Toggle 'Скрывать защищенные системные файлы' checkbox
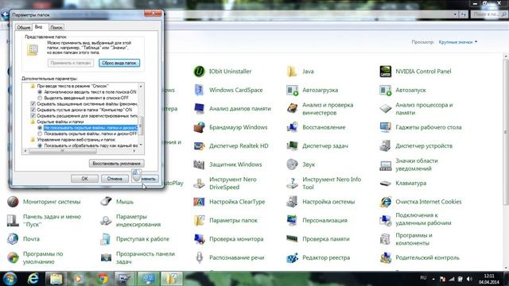The height and width of the screenshot is (286, 509). 33,104
